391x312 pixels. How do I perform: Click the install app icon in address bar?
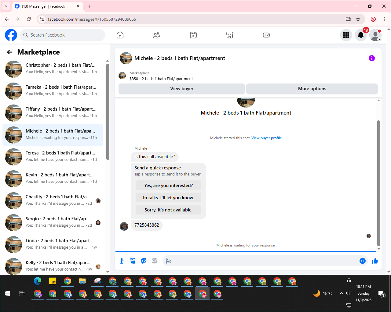click(x=348, y=19)
